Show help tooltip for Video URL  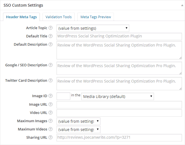51,113
